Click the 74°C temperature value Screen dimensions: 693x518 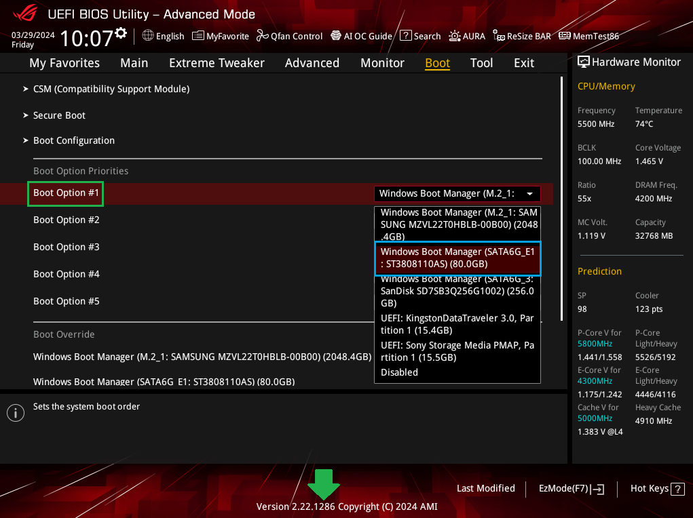click(x=644, y=124)
